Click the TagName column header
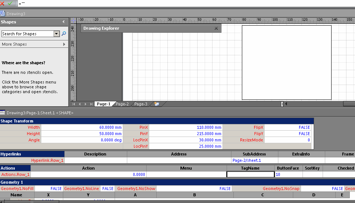This screenshot has height=203, width=355. click(x=250, y=168)
